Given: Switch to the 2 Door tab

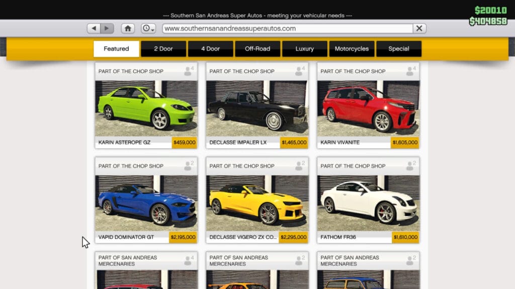Looking at the screenshot, I should point(163,49).
